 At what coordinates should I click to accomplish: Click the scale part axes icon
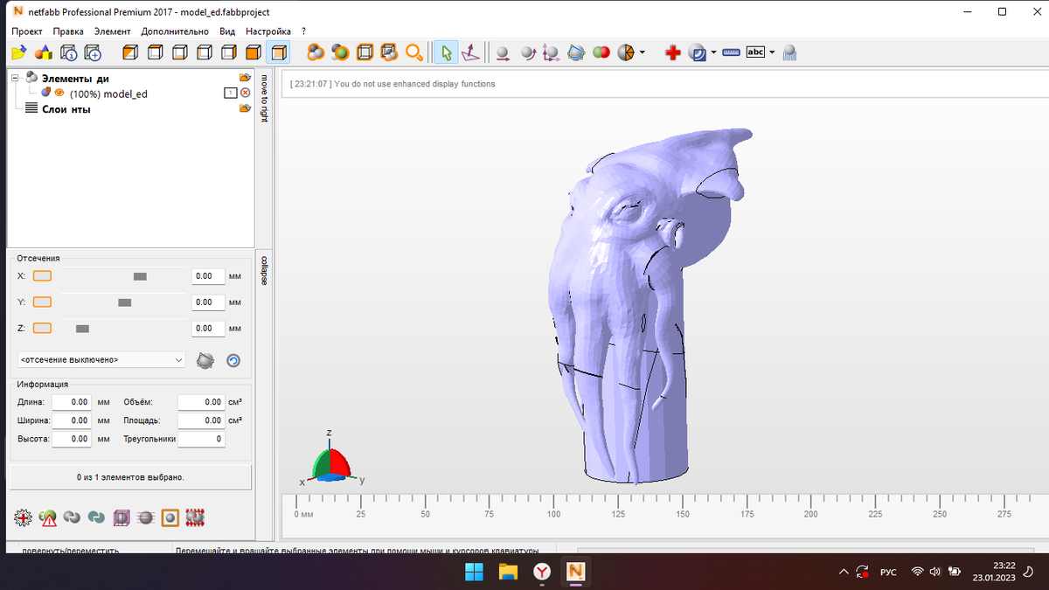pos(551,53)
